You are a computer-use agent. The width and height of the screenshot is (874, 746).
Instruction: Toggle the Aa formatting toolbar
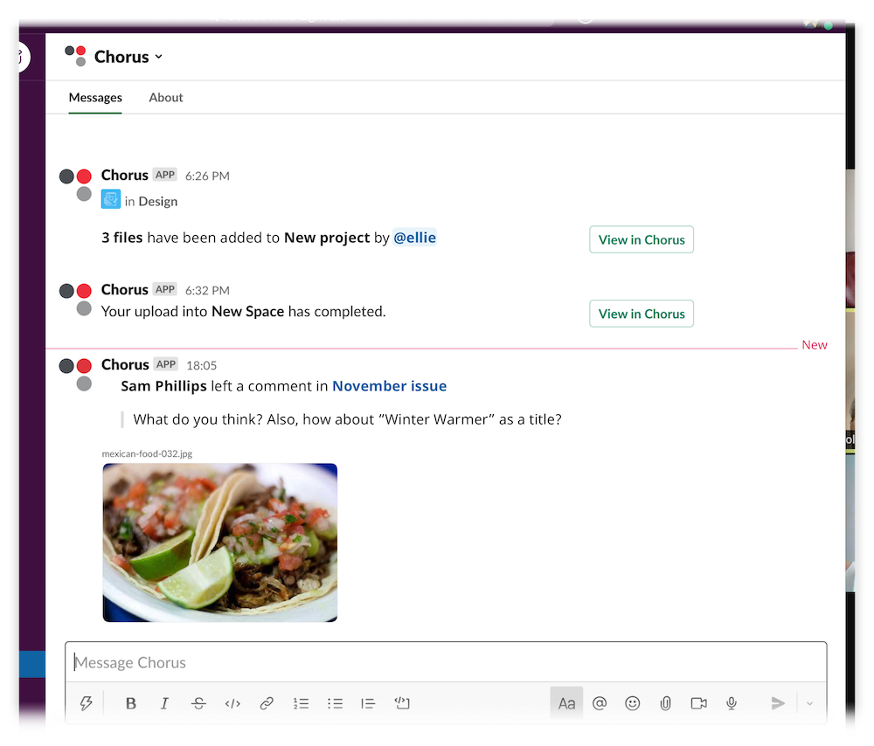[566, 703]
